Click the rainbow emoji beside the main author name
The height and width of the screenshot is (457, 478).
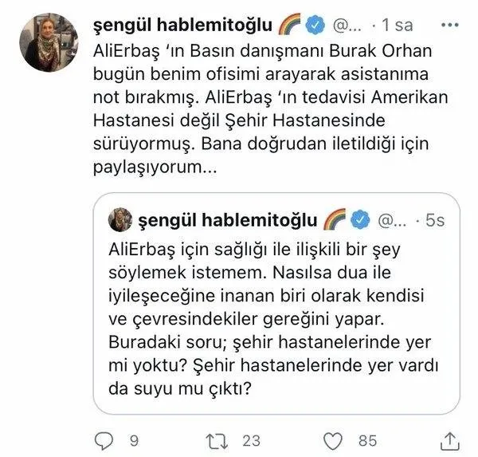[289, 24]
